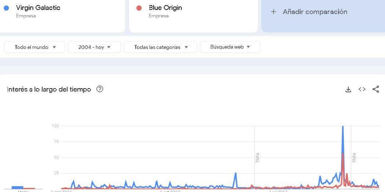Open the Todo el mundo region dropdown
The height and width of the screenshot is (192, 385).
pyautogui.click(x=34, y=47)
